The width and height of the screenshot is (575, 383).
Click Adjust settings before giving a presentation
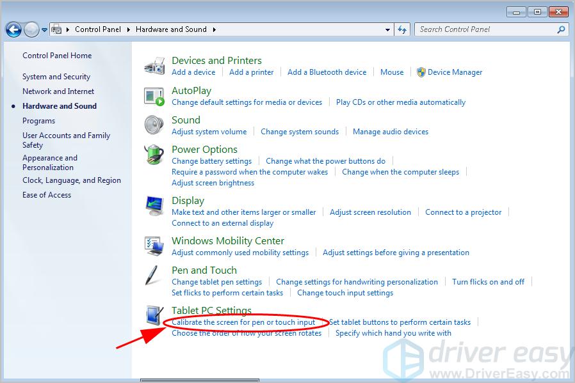click(x=396, y=253)
